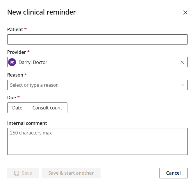195x186 pixels.
Task: Select the Consult count due option
Action: [47, 108]
